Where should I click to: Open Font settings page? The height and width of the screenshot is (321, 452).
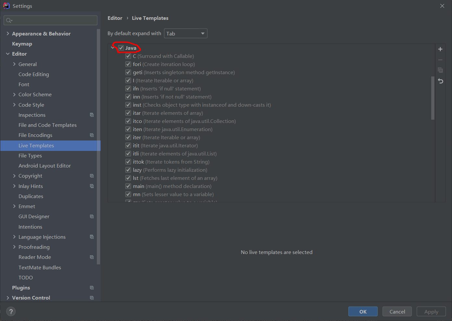coord(24,84)
